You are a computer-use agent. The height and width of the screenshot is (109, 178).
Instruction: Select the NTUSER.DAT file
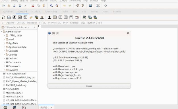(13, 89)
